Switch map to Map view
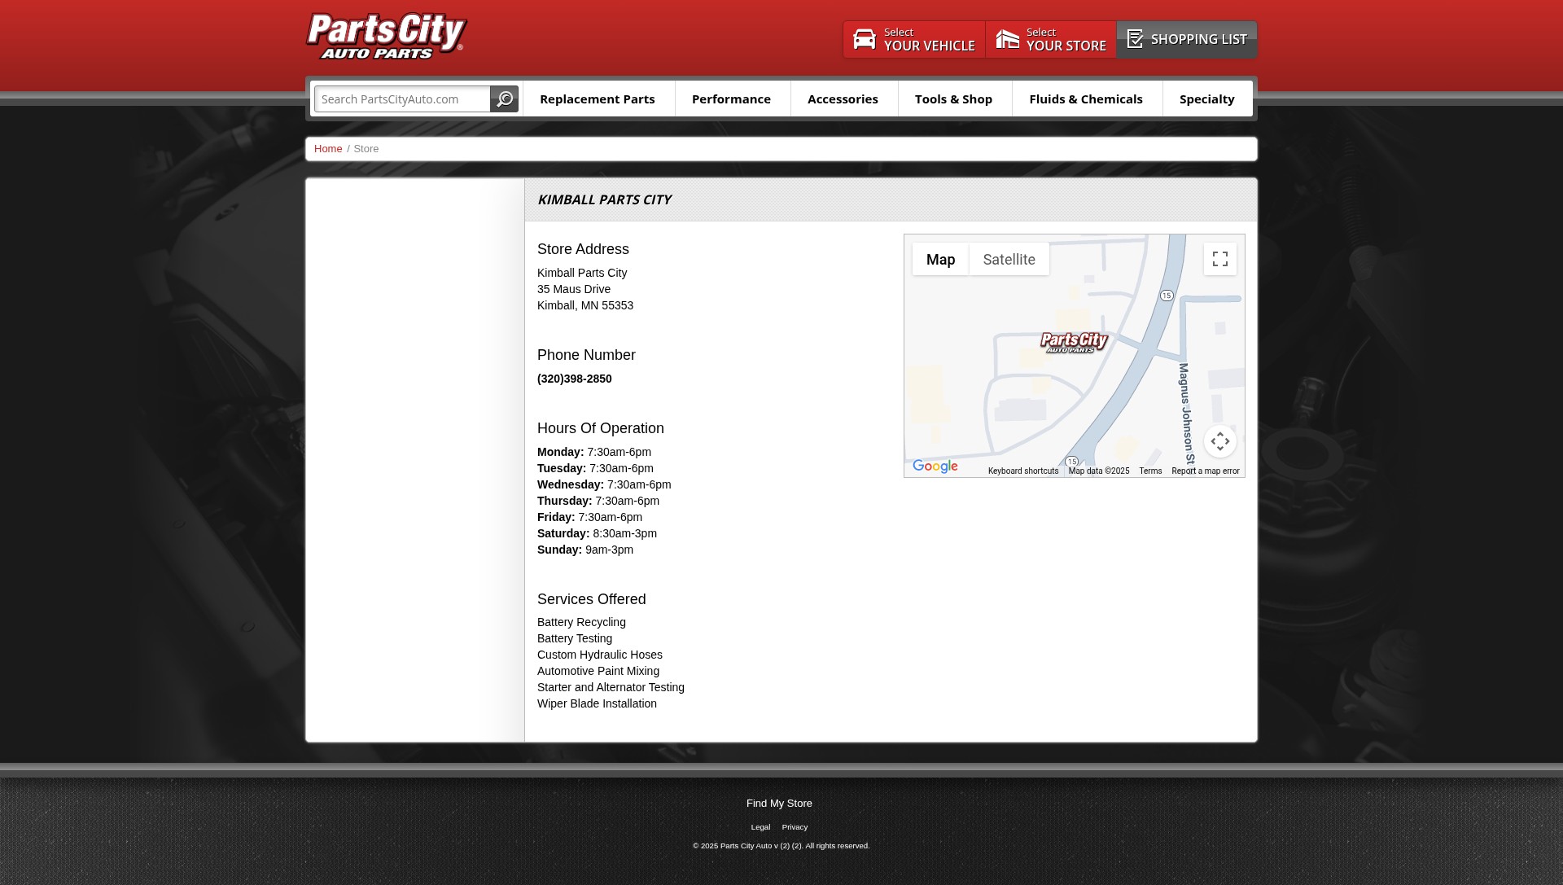Image resolution: width=1563 pixels, height=885 pixels. click(940, 259)
